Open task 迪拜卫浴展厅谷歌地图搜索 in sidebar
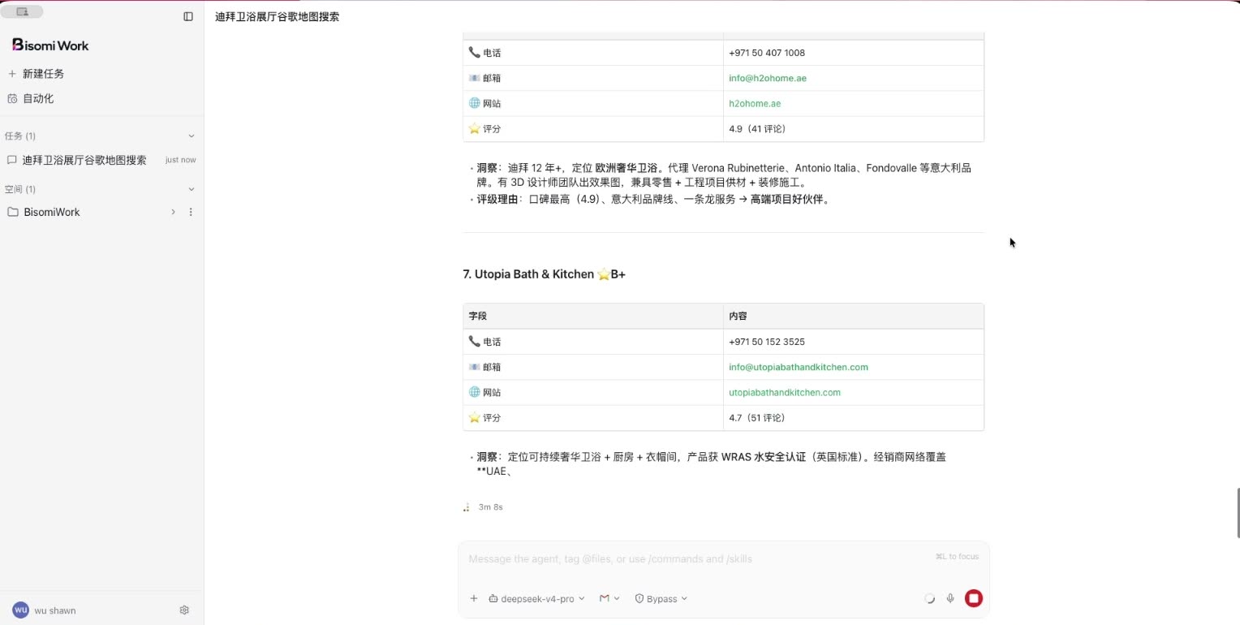 point(84,160)
